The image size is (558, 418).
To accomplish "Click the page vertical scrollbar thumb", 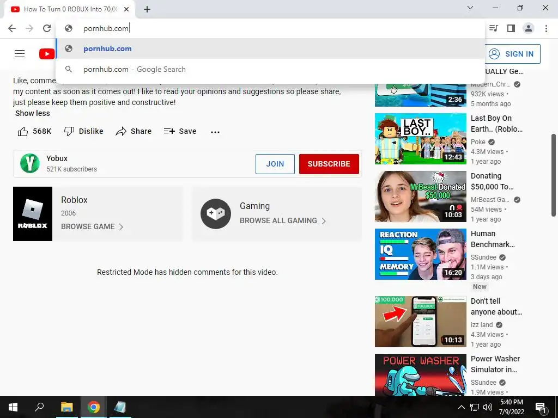I will [x=554, y=175].
